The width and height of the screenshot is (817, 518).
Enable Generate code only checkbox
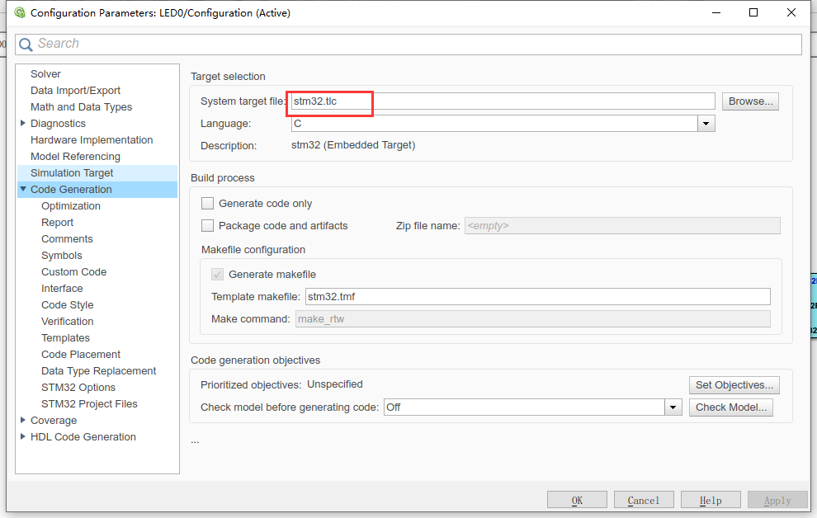pyautogui.click(x=207, y=204)
